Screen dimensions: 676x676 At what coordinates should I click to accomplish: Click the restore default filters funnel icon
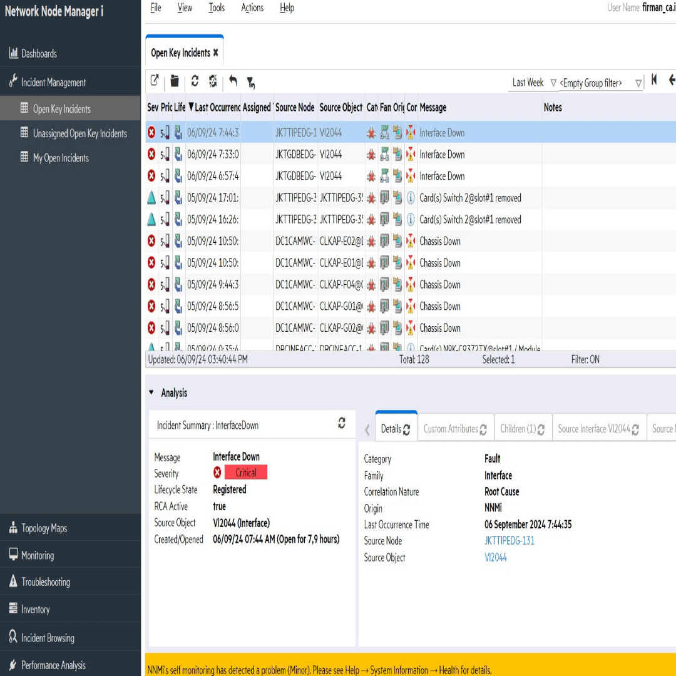(x=250, y=82)
